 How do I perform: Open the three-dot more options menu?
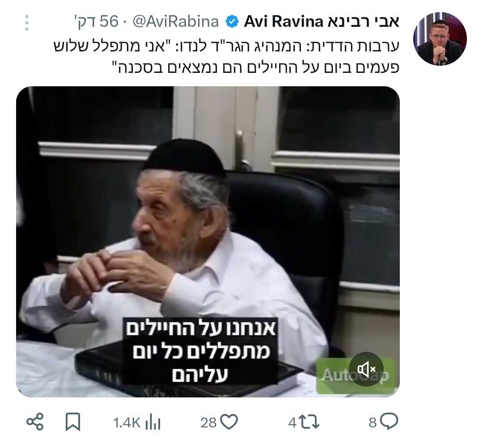pos(27,22)
